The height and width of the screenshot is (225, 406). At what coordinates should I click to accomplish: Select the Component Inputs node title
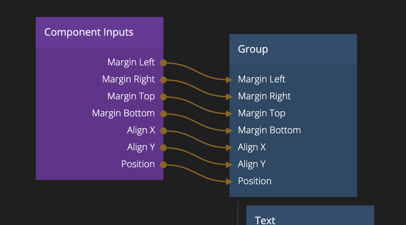[89, 32]
